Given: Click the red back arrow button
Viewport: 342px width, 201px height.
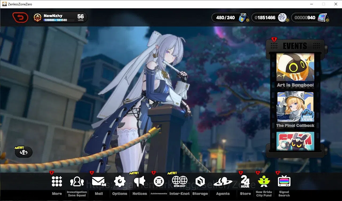Looking at the screenshot, I should click(x=20, y=18).
